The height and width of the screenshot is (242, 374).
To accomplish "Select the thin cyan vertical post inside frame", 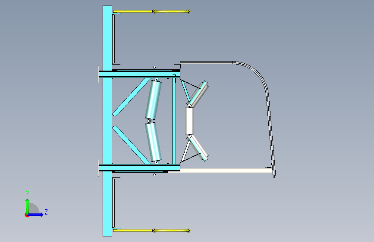I will click(174, 121).
